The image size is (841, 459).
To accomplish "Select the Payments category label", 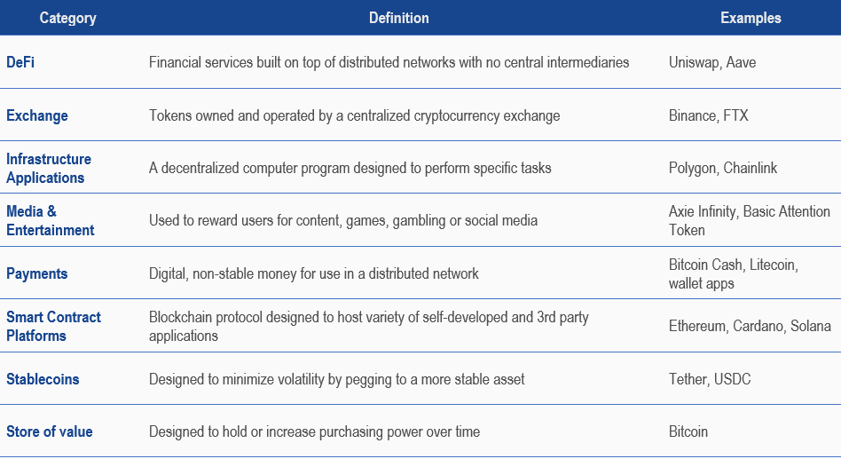I will point(36,273).
